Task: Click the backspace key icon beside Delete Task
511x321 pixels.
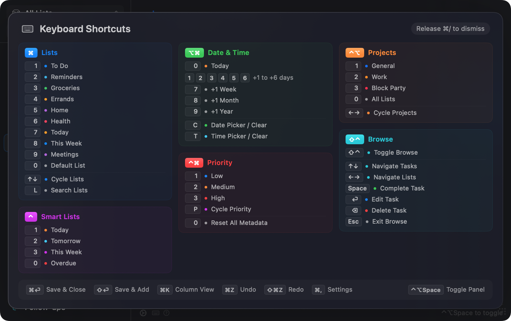Action: point(353,211)
